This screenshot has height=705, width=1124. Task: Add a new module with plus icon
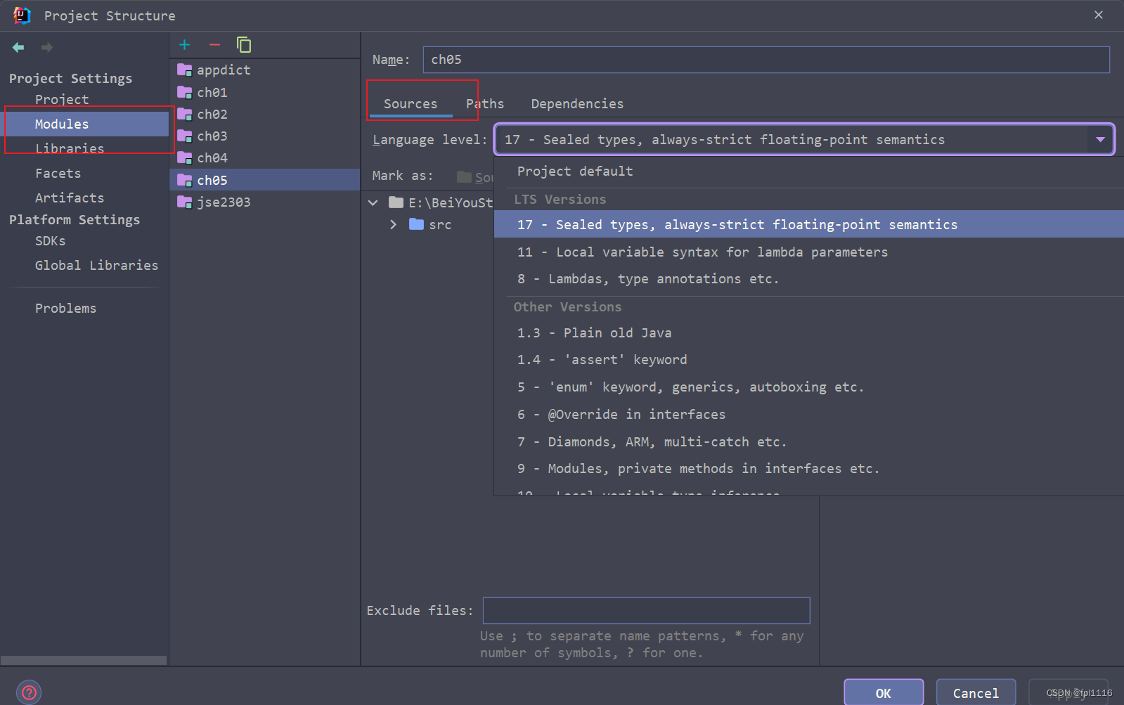point(185,45)
